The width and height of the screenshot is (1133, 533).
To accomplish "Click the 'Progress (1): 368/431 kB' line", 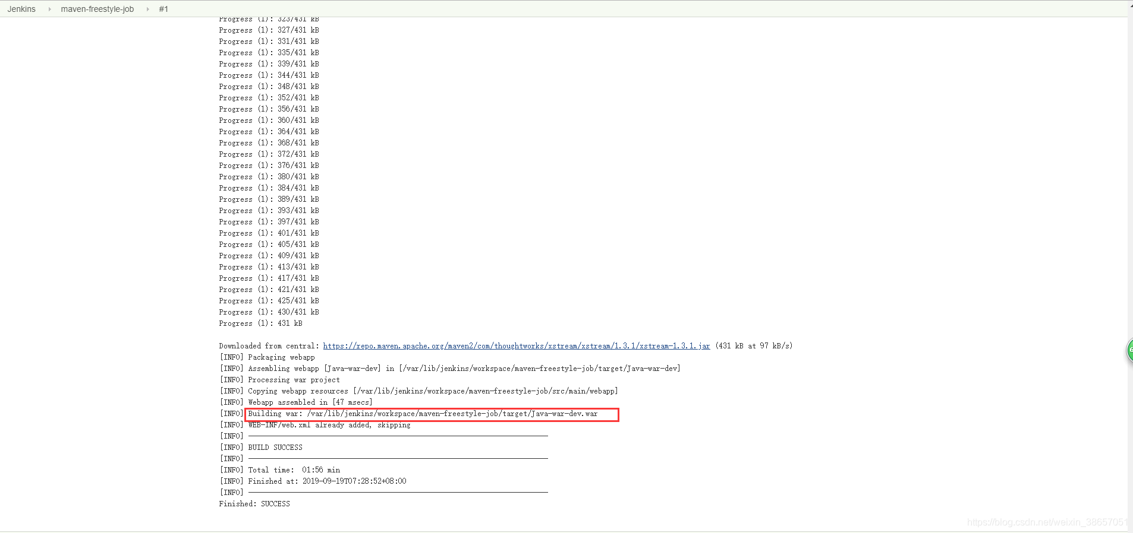I will [269, 143].
